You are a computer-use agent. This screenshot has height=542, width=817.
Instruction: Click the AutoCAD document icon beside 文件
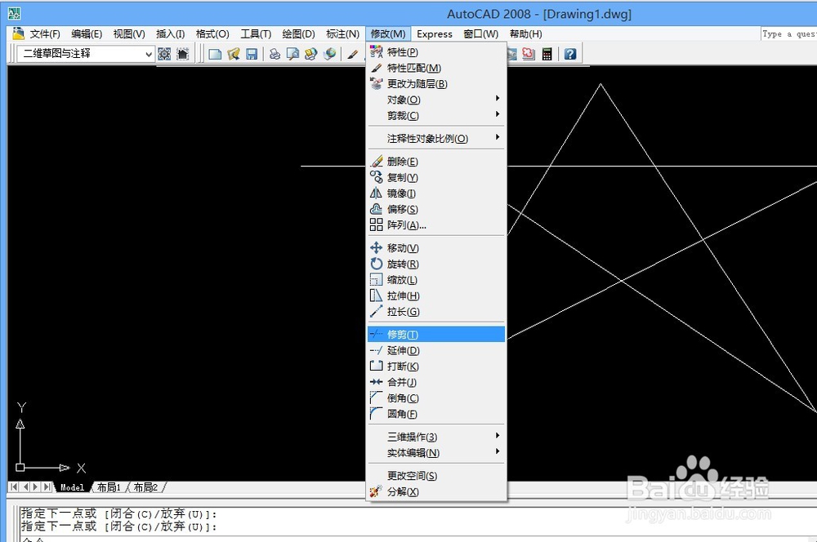pos(18,33)
